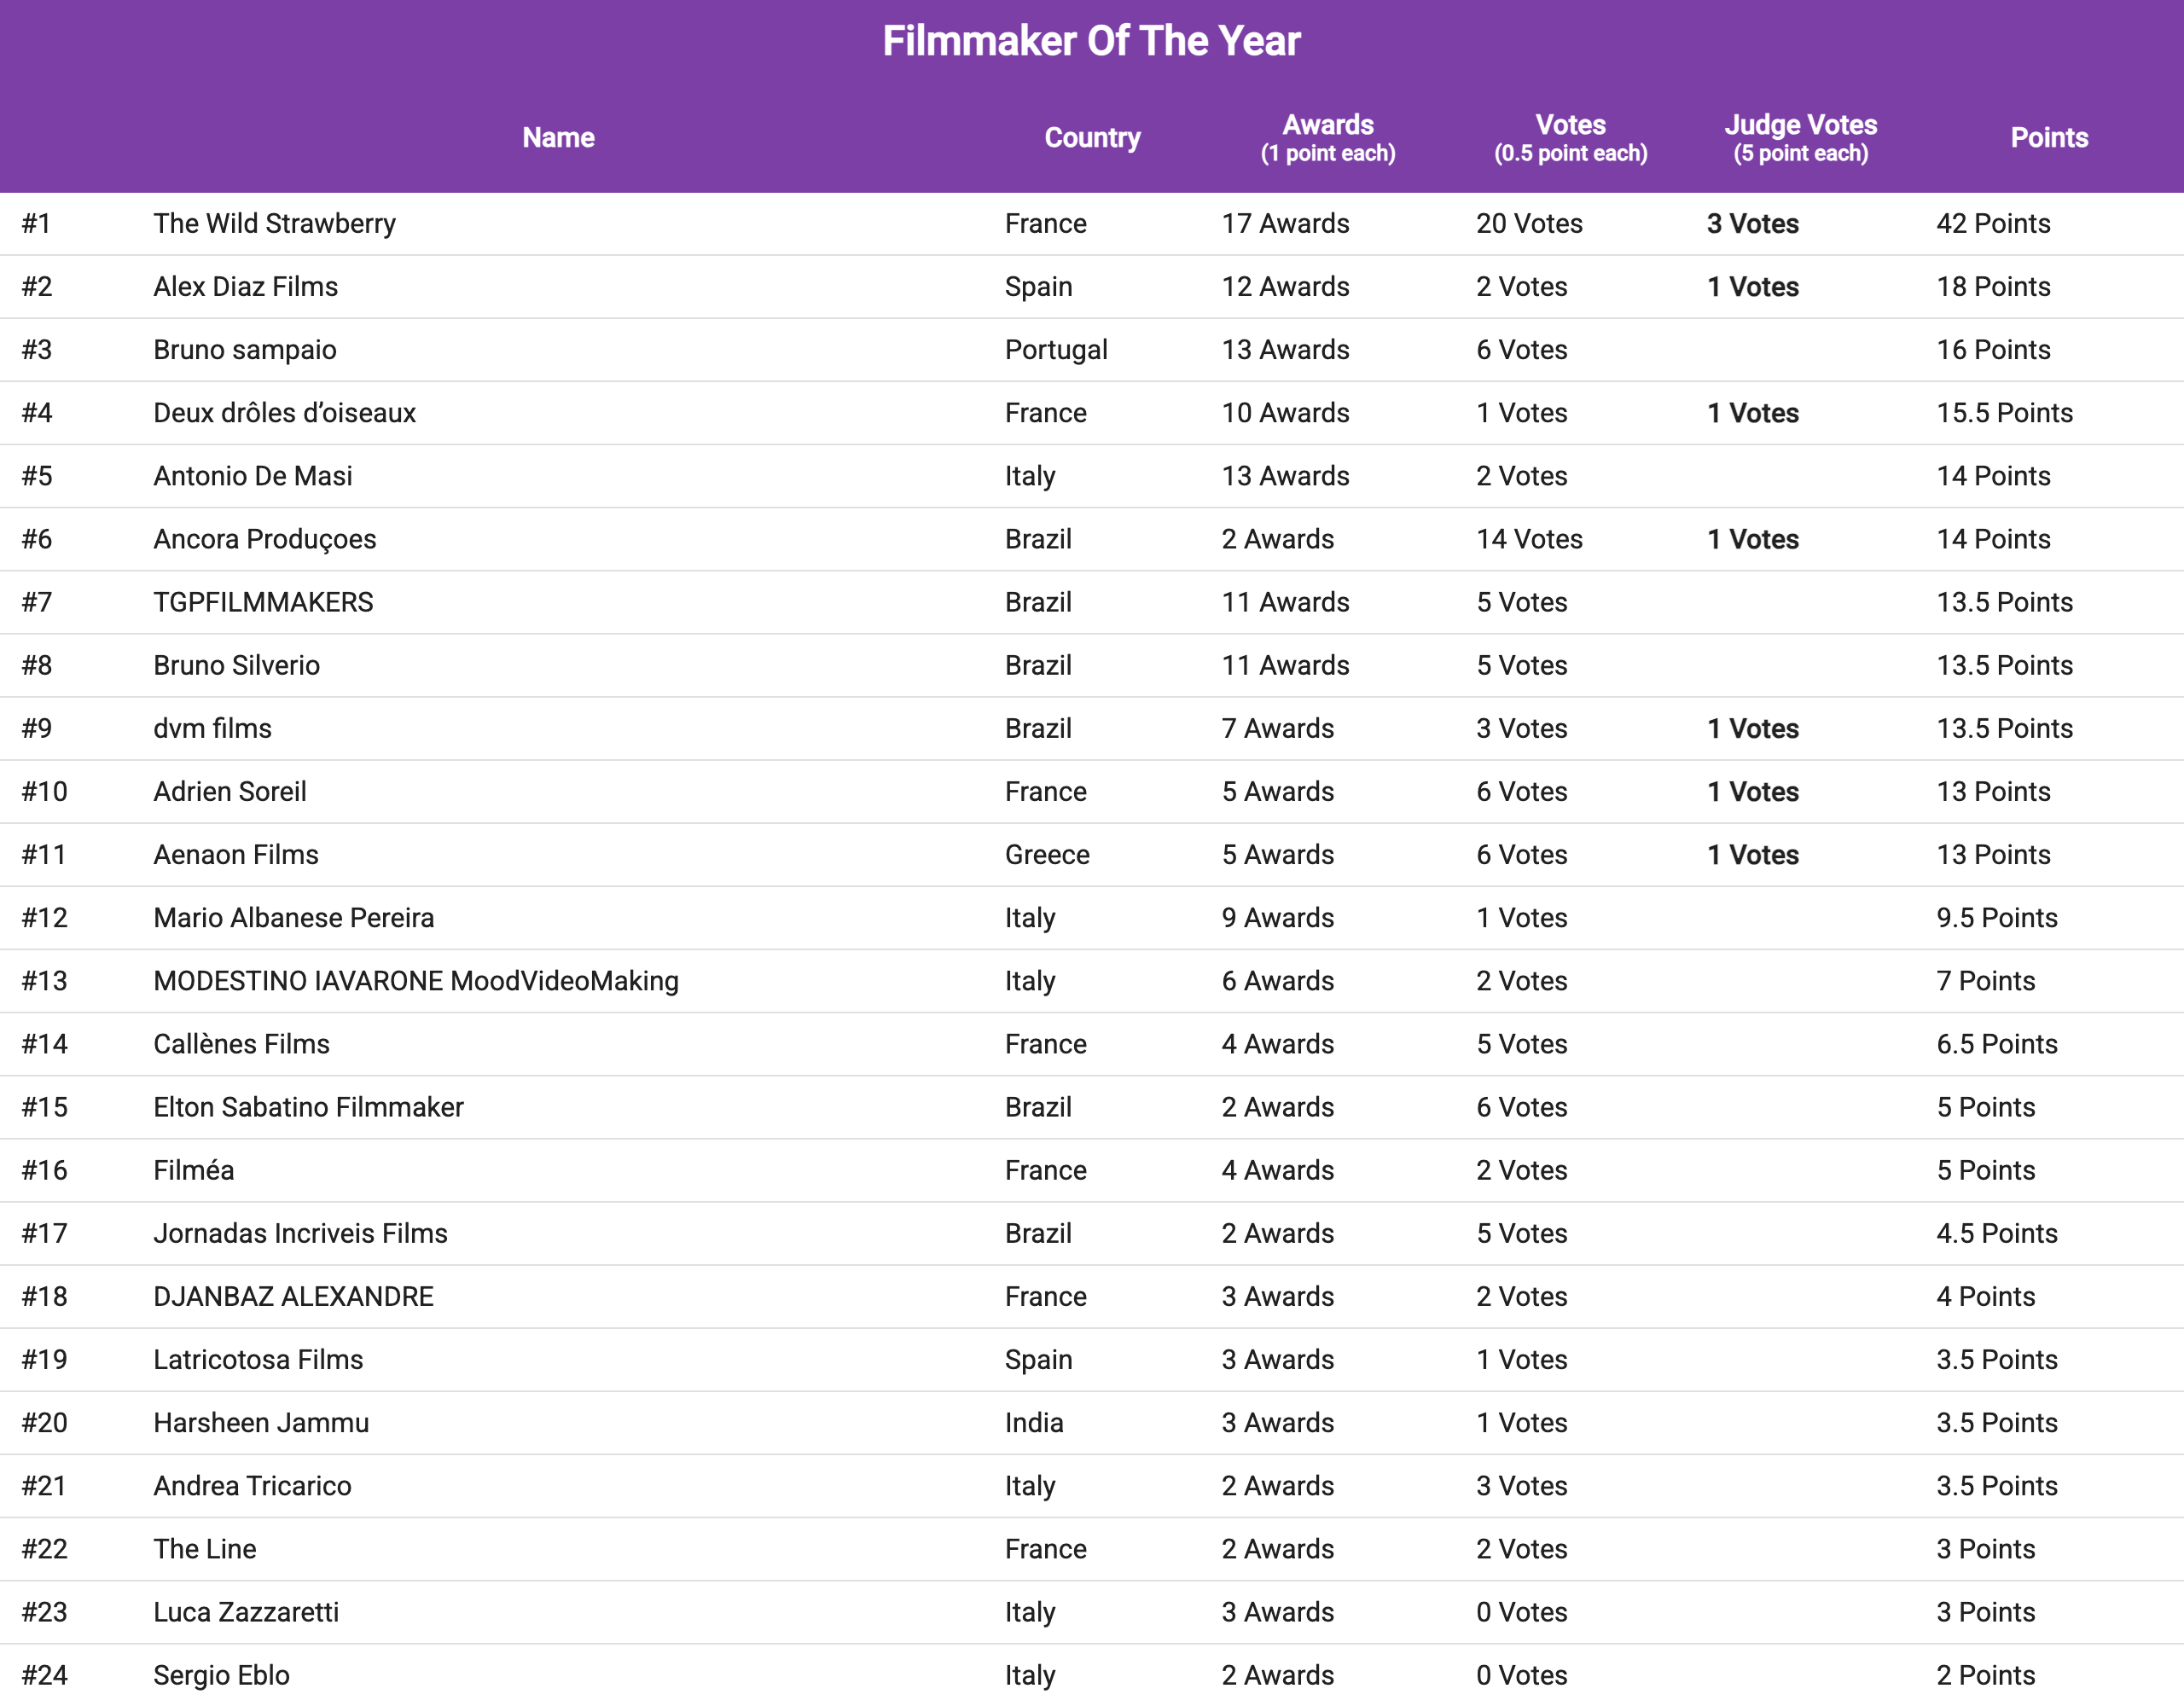Open Ancora Produçoes entry
Image resolution: width=2184 pixels, height=1706 pixels.
tap(264, 539)
